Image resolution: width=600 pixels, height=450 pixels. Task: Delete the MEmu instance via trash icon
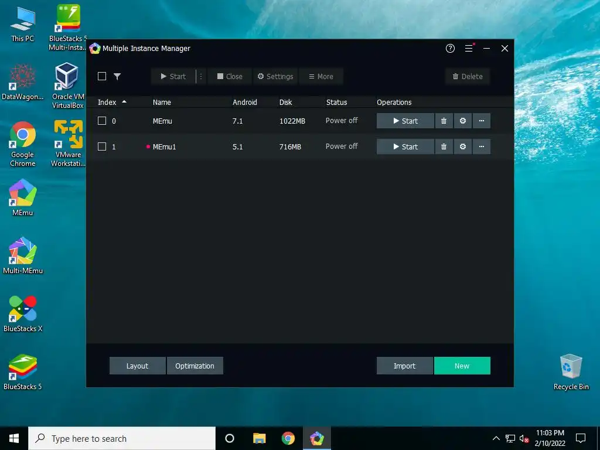(x=444, y=121)
